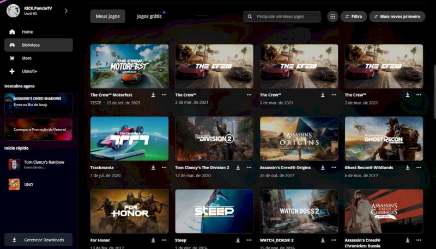Open more options for The Division 2
436x249 pixels.
pyautogui.click(x=249, y=167)
